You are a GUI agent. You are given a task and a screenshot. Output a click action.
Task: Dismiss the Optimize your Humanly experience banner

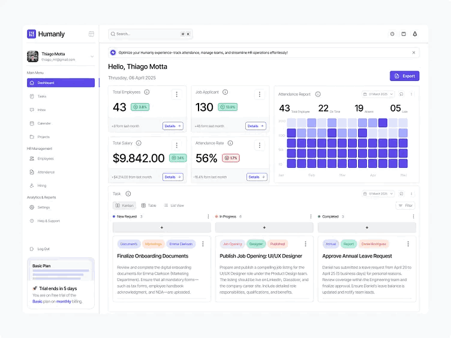414,53
